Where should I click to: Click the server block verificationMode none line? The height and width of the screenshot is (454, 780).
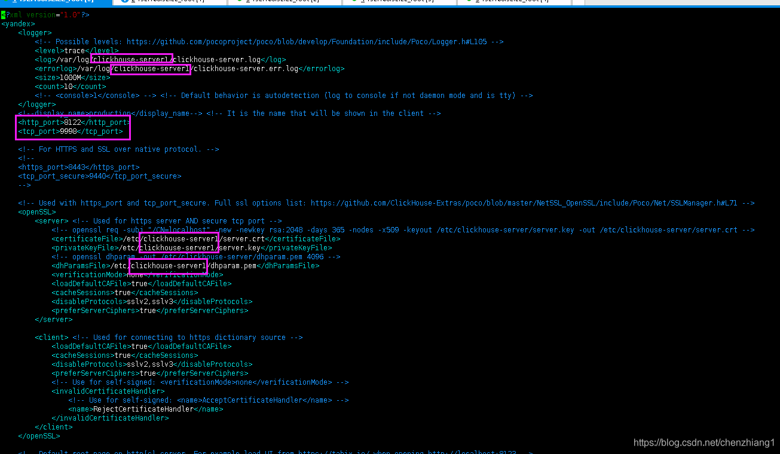point(137,275)
